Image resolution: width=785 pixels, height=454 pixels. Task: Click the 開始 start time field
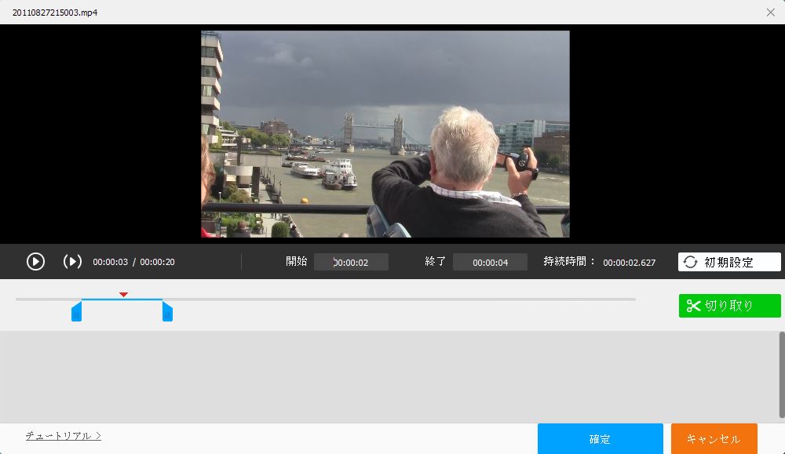(351, 263)
